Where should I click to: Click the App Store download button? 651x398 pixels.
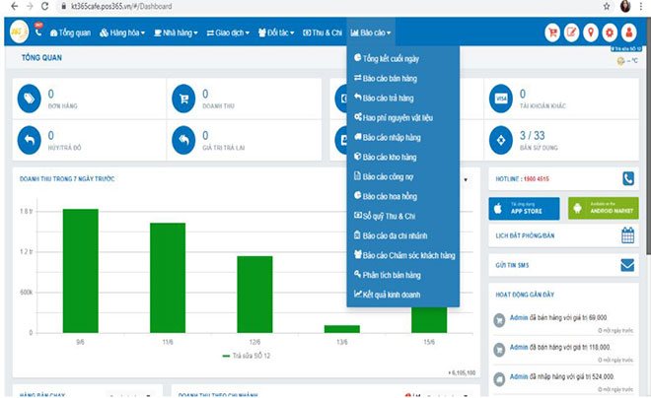[x=524, y=208]
